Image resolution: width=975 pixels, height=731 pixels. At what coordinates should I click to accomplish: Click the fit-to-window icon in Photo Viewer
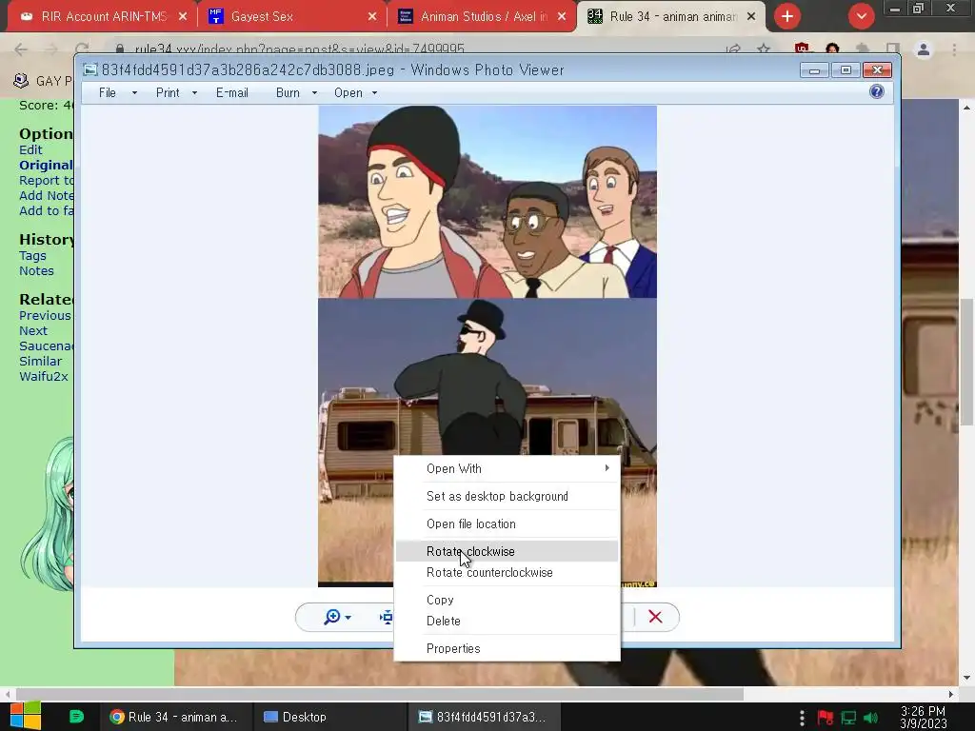pos(387,617)
